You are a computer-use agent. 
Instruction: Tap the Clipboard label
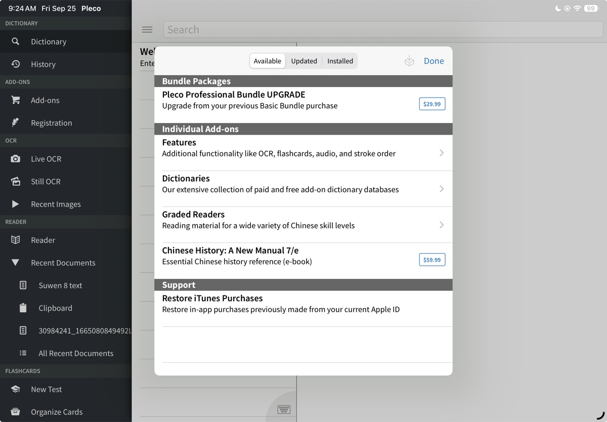[x=55, y=308]
